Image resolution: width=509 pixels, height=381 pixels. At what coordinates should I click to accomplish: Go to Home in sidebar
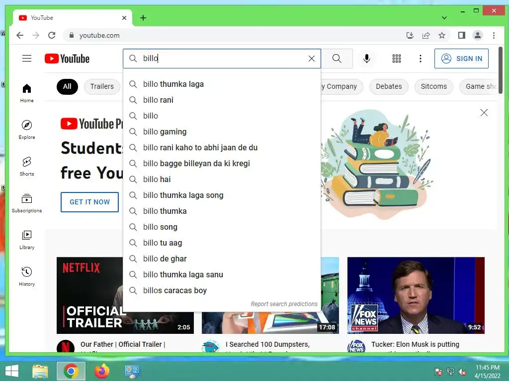pos(27,93)
